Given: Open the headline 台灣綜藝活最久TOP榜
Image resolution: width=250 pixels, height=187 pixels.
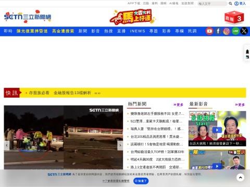Looking at the screenshot, I should (x=157, y=152).
